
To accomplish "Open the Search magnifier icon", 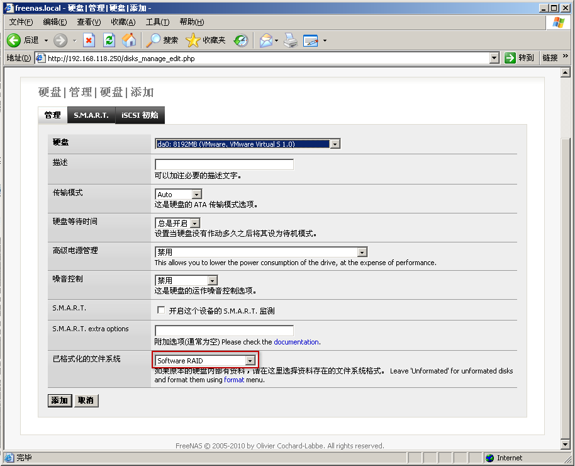I will (153, 40).
